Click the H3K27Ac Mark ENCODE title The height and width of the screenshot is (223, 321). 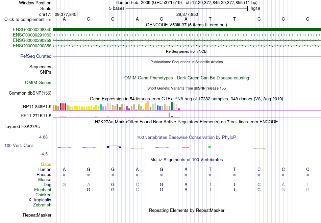(187, 122)
